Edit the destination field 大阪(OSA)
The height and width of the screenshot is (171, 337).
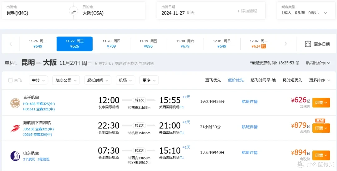[110, 11]
